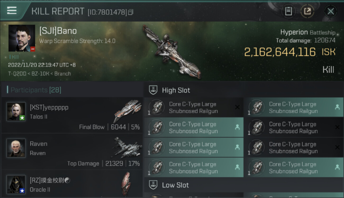Expand the Participants [28] header
The width and height of the screenshot is (344, 198).
(x=36, y=90)
